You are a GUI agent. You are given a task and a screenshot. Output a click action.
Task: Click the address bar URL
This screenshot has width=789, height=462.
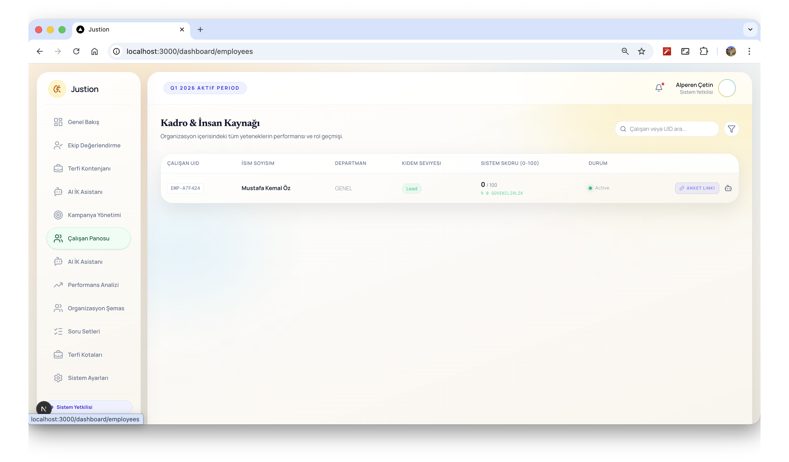[190, 51]
